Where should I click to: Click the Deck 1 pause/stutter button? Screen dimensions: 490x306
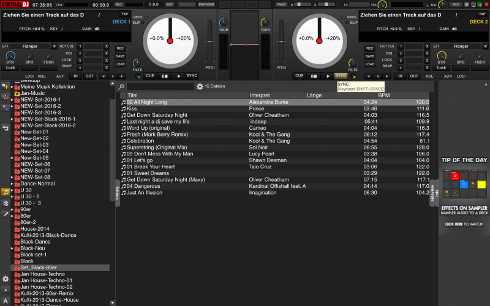click(164, 76)
